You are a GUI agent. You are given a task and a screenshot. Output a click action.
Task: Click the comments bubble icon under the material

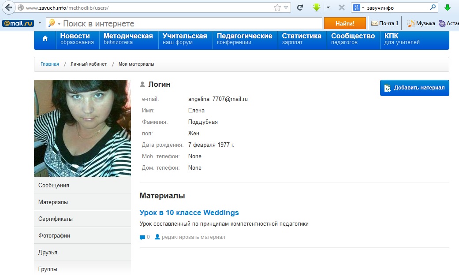(142, 238)
